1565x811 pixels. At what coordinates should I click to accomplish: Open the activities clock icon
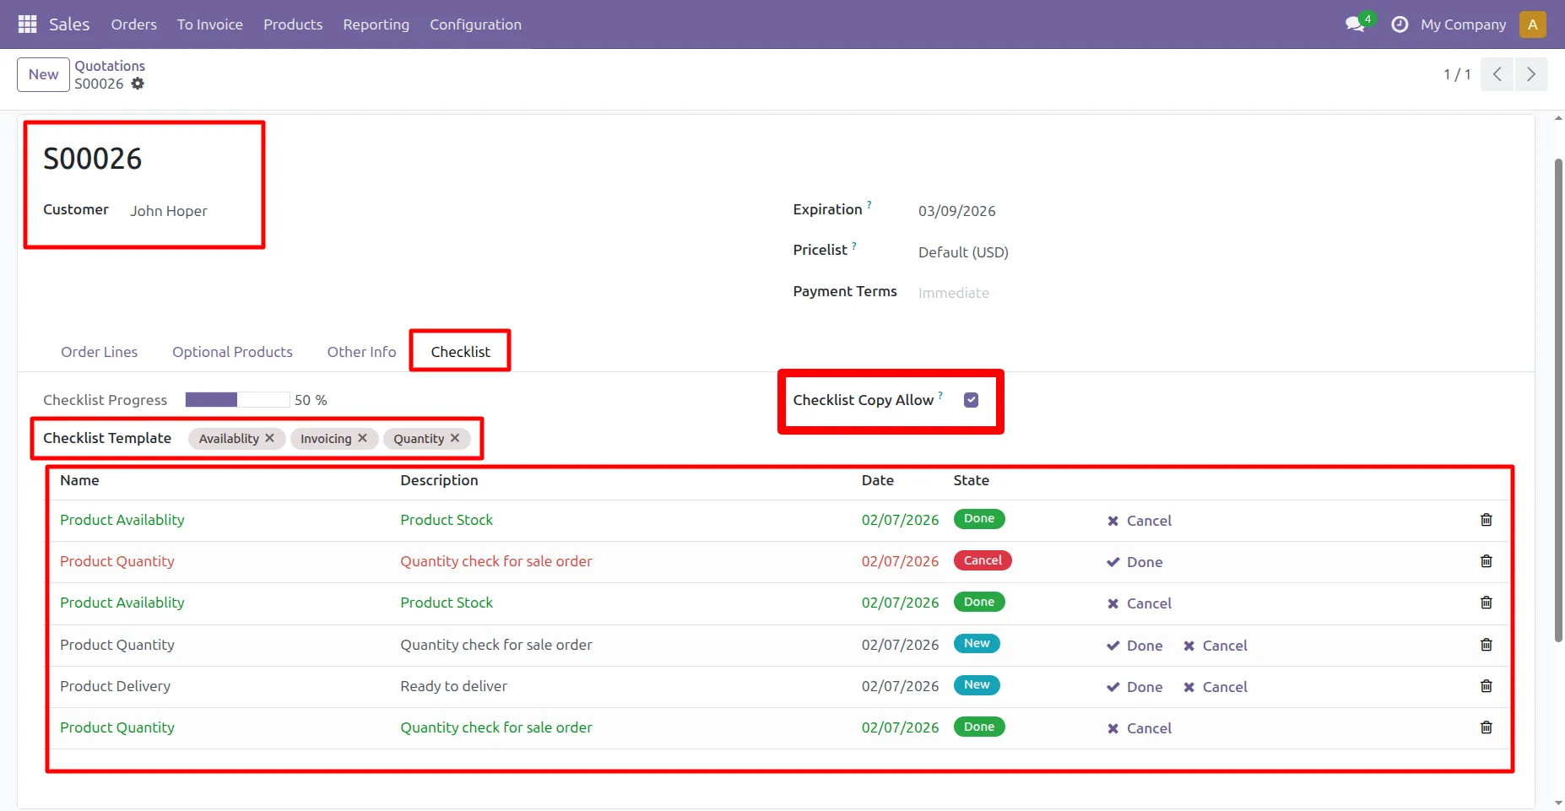tap(1399, 24)
